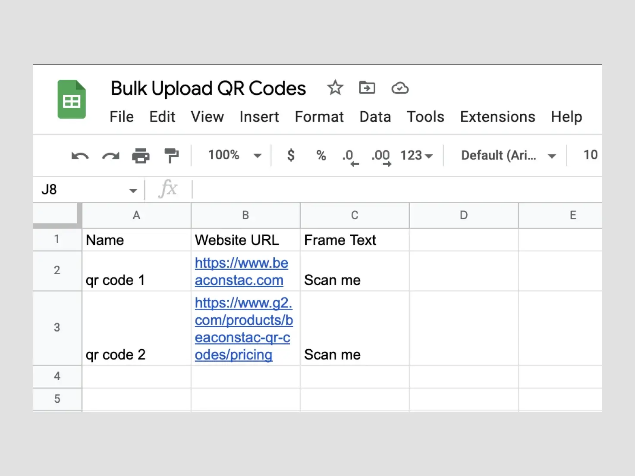This screenshot has height=476, width=635.
Task: Open the Extensions menu
Action: (x=497, y=117)
